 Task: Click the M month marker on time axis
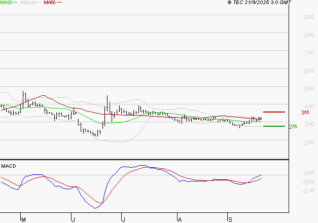23,219
